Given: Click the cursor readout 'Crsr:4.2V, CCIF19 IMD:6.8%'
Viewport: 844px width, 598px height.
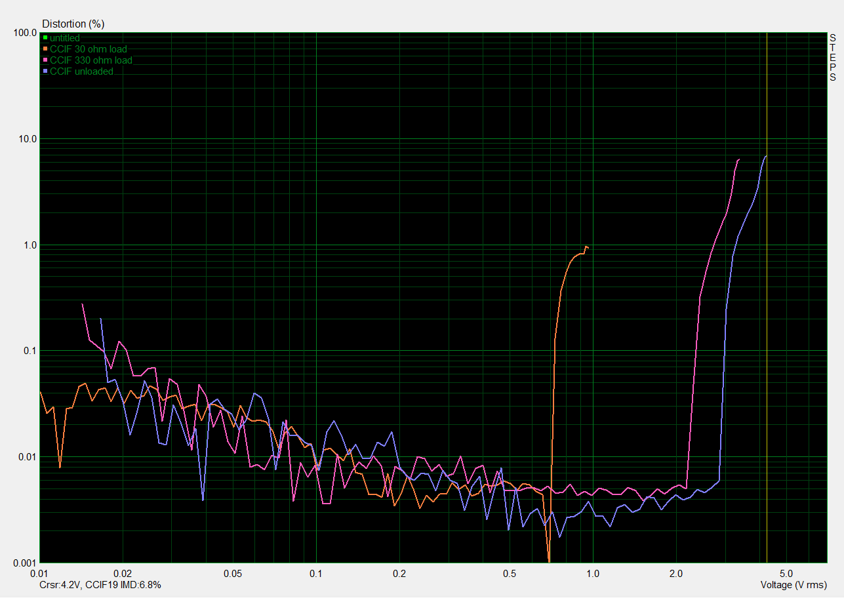Looking at the screenshot, I should 102,584.
